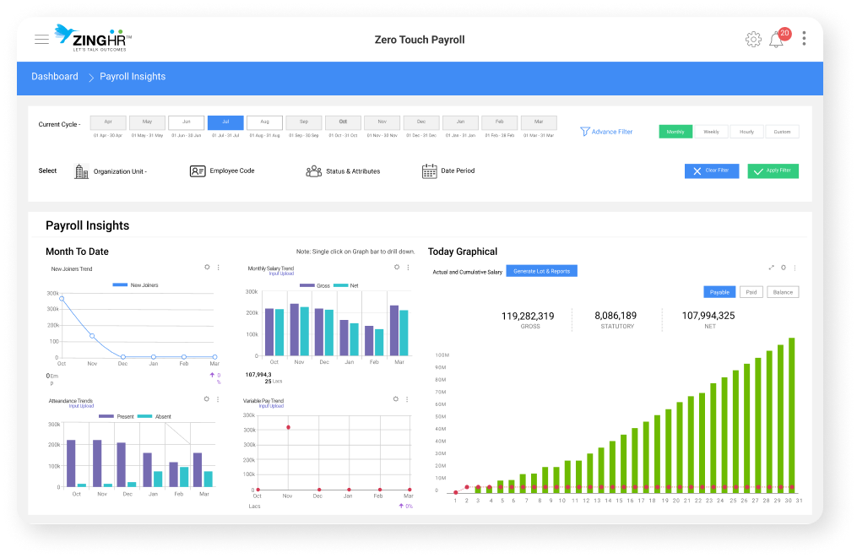Open New Joiners Trend three-dot menu
This screenshot has width=857, height=558.
(x=218, y=268)
